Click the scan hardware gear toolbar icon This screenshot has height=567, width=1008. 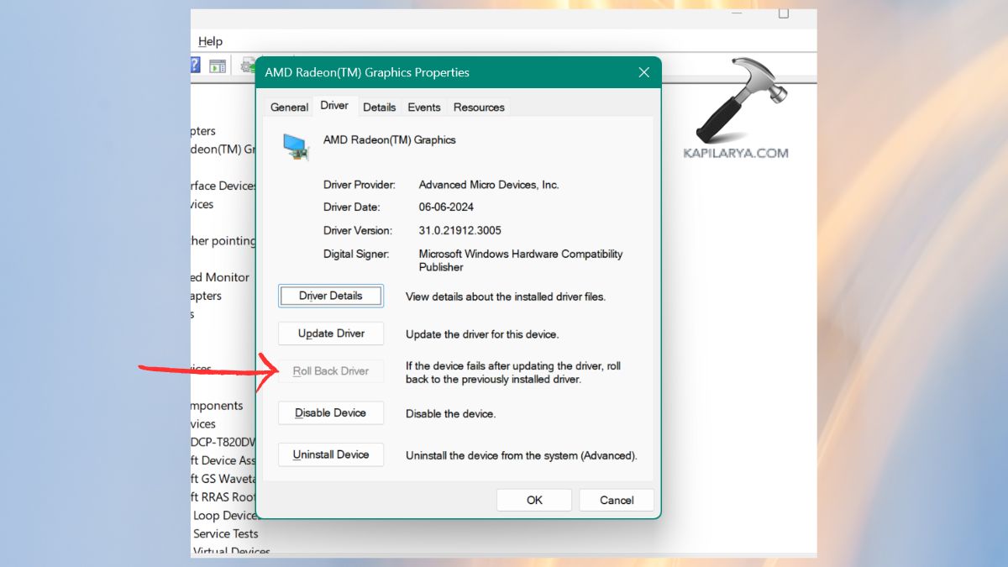248,66
